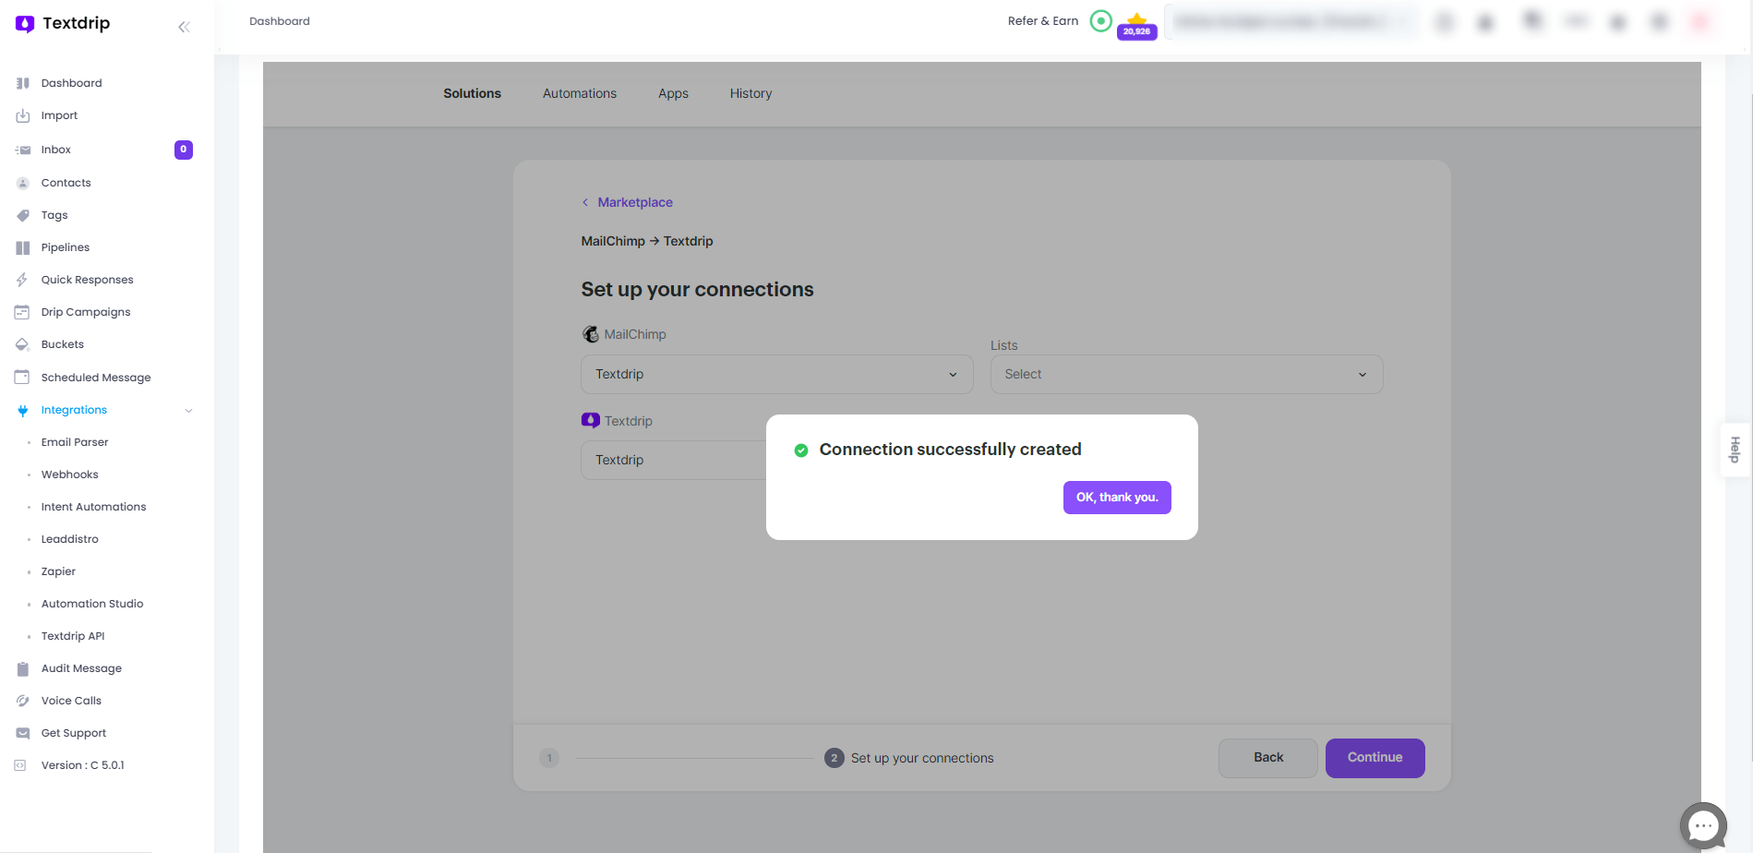This screenshot has height=853, width=1753.
Task: Switch to the History tab
Action: [x=750, y=93]
